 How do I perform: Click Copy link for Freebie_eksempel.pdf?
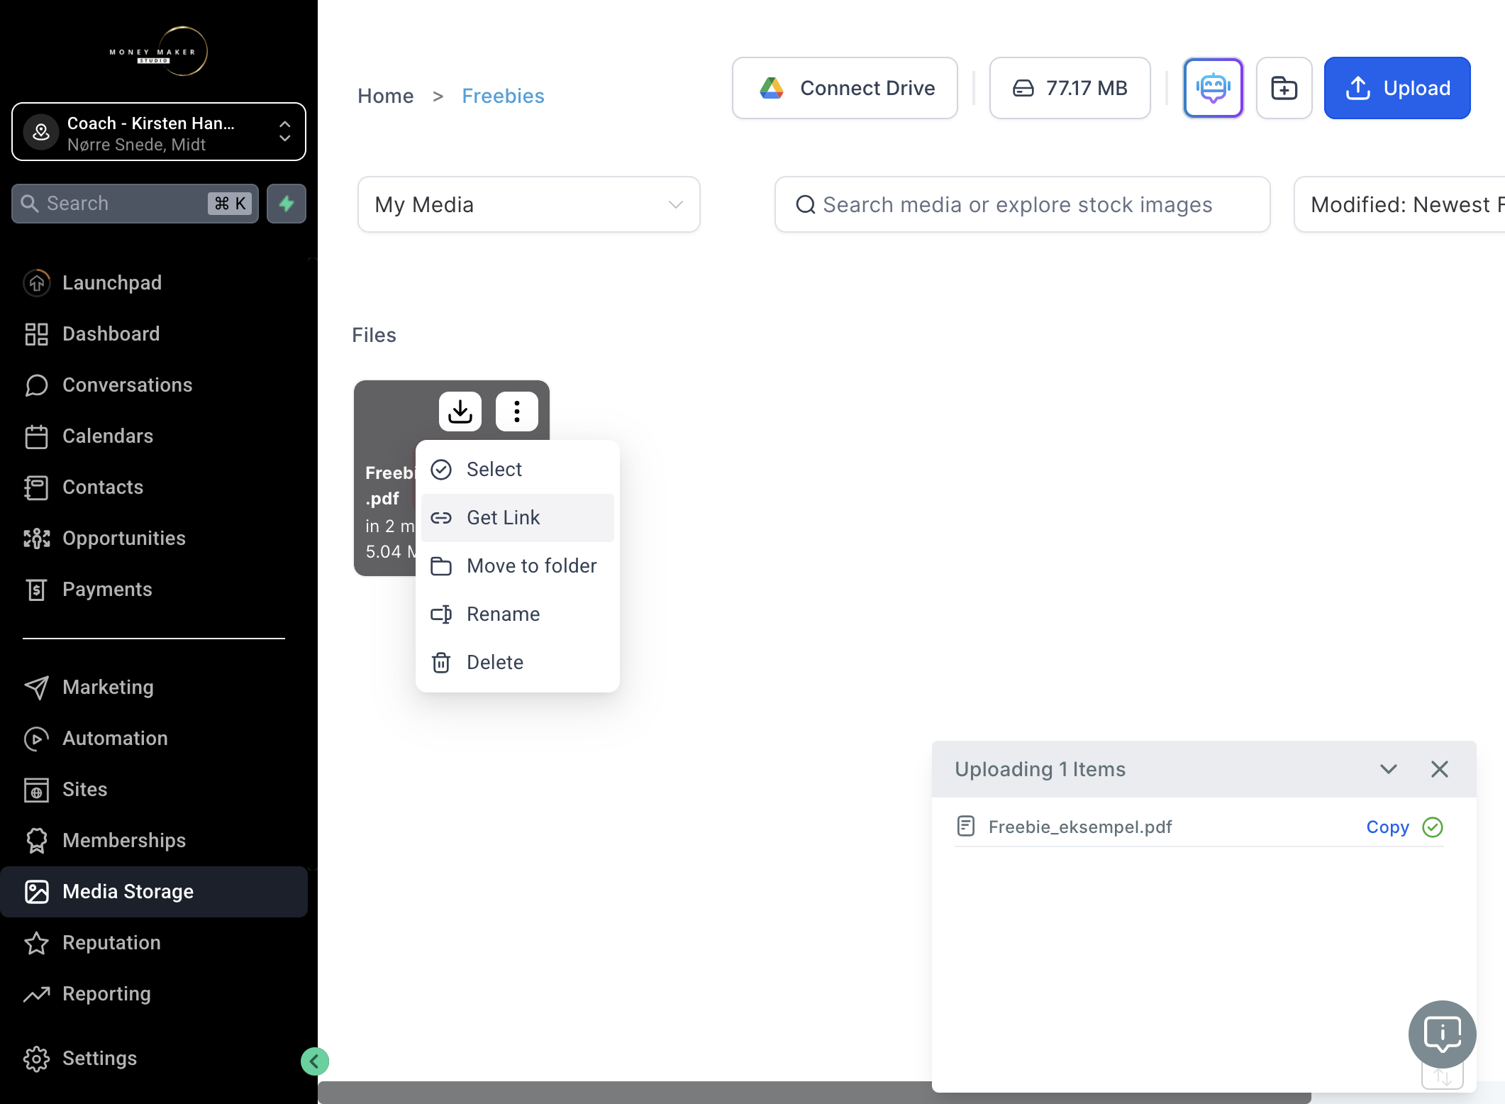[1387, 827]
